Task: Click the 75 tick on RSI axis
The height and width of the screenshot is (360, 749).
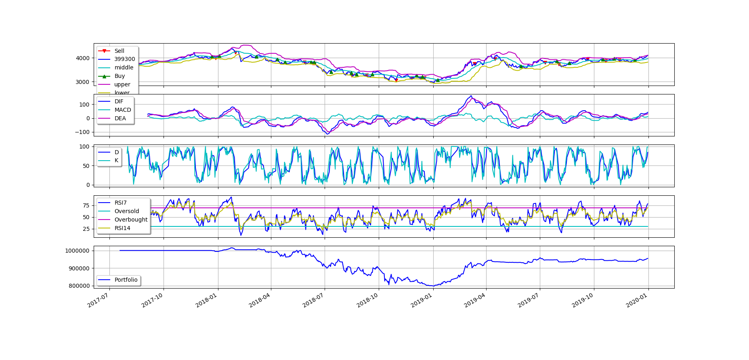Action: tap(86, 206)
